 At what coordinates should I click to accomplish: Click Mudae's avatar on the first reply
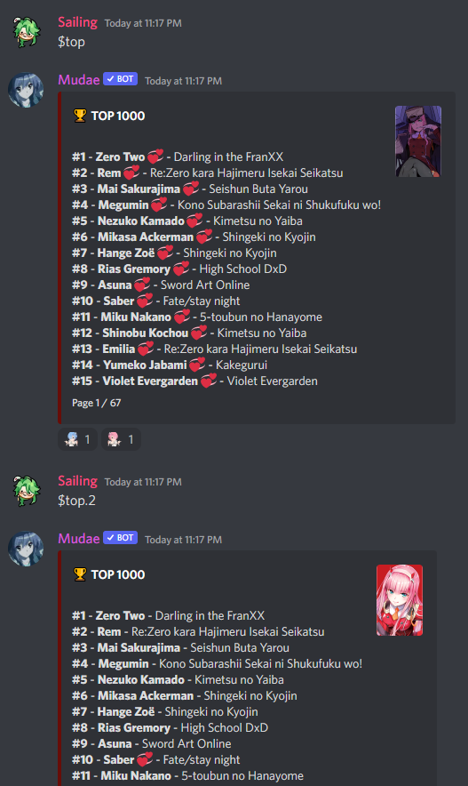tap(26, 90)
